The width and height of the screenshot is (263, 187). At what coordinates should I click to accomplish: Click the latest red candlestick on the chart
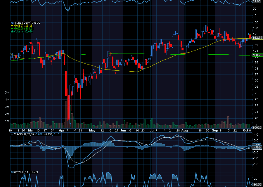click(250, 36)
